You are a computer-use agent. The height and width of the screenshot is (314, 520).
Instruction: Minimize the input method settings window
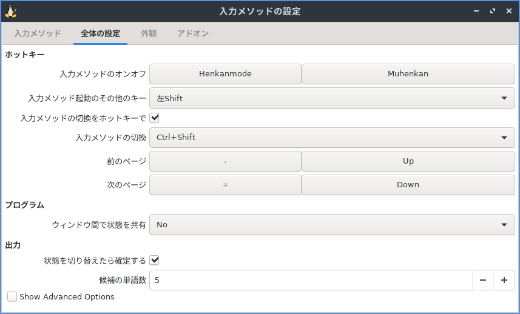click(476, 11)
